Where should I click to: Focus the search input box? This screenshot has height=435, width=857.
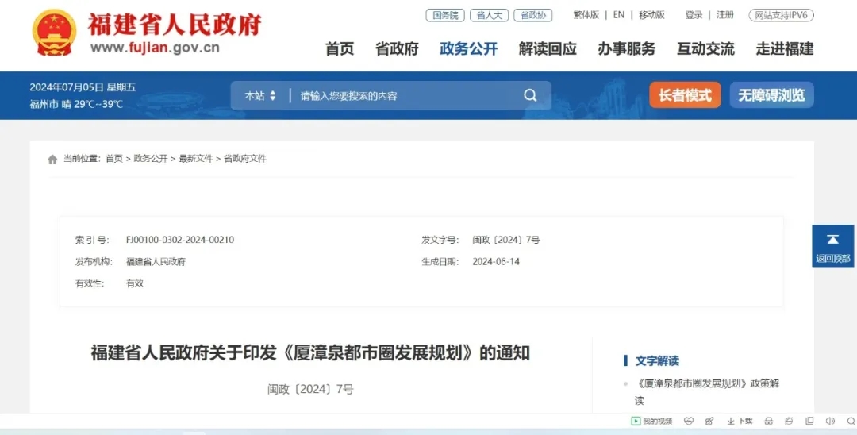click(405, 96)
